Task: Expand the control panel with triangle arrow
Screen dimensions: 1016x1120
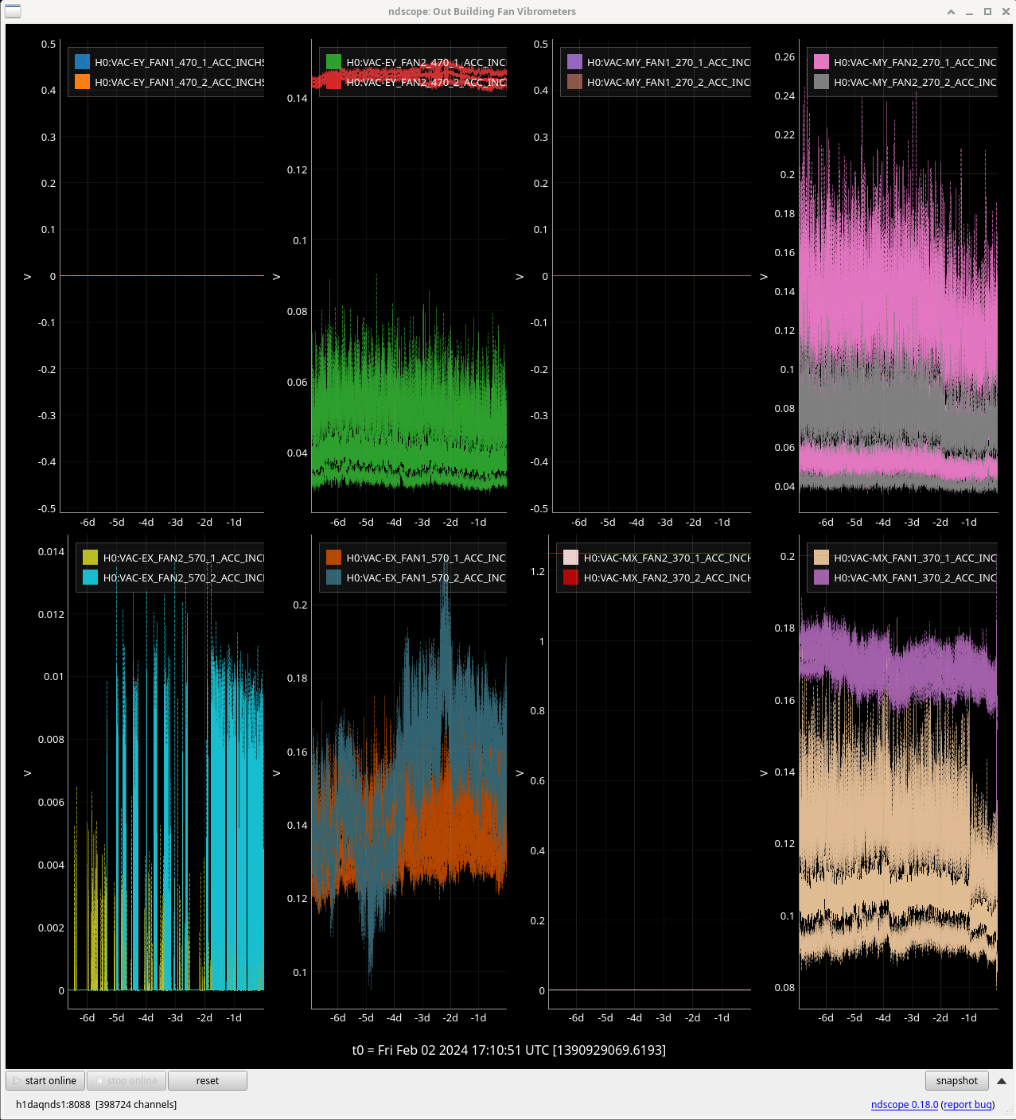Action: coord(1002,1080)
